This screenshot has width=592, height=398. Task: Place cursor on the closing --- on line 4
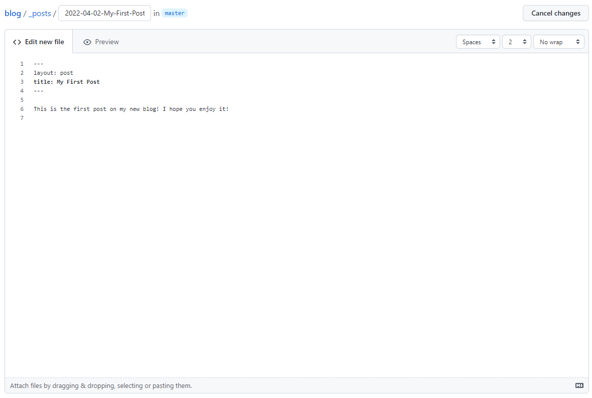(x=39, y=91)
